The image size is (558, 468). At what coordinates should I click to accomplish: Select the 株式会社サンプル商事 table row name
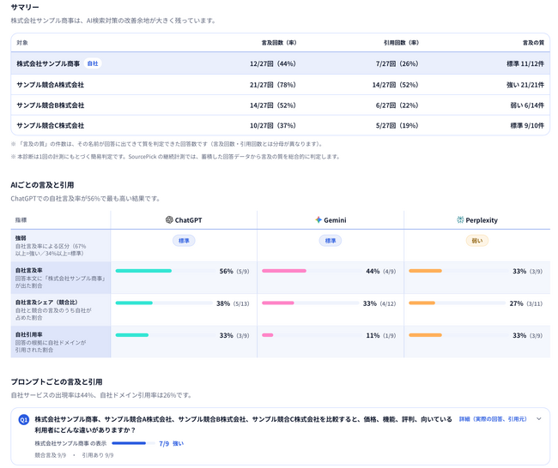(x=48, y=63)
